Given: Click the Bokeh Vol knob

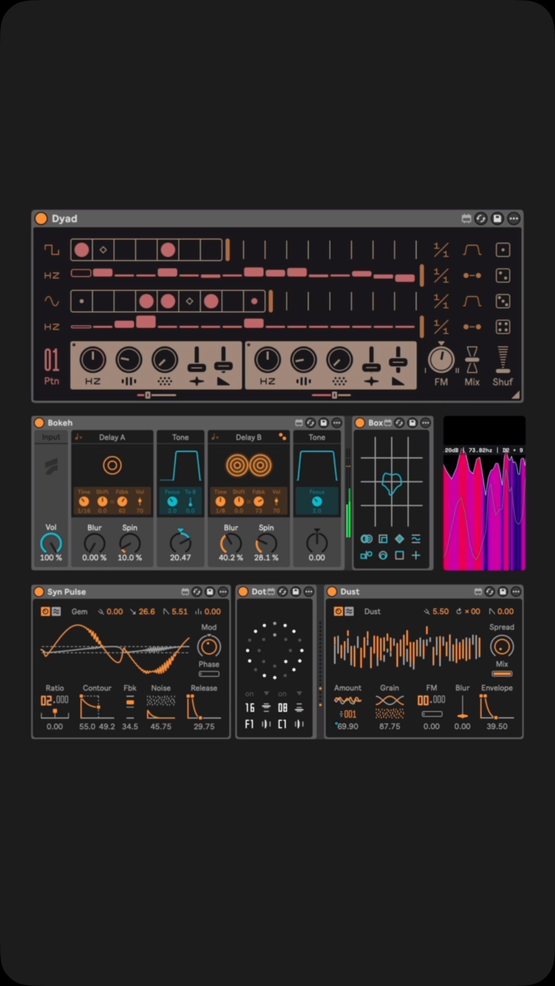Looking at the screenshot, I should tap(51, 543).
